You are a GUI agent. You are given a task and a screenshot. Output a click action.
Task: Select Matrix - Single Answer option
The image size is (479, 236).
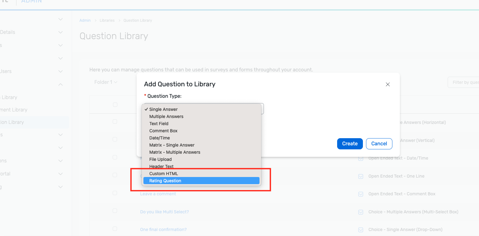(201, 145)
